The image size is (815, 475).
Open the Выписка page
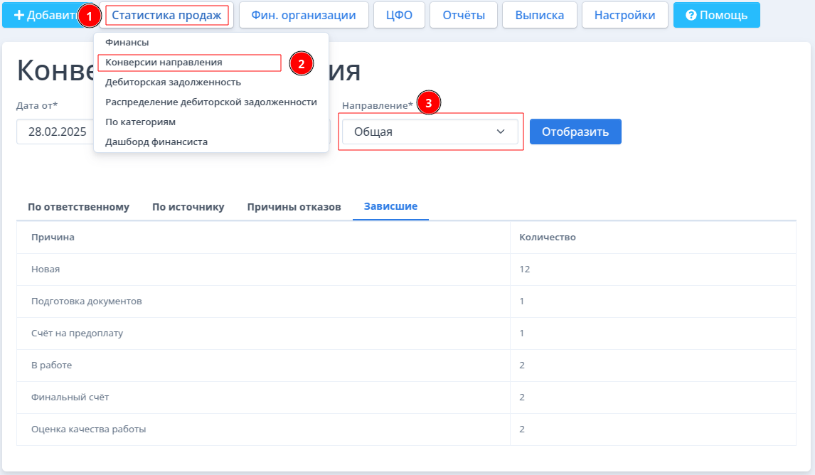[x=540, y=15]
